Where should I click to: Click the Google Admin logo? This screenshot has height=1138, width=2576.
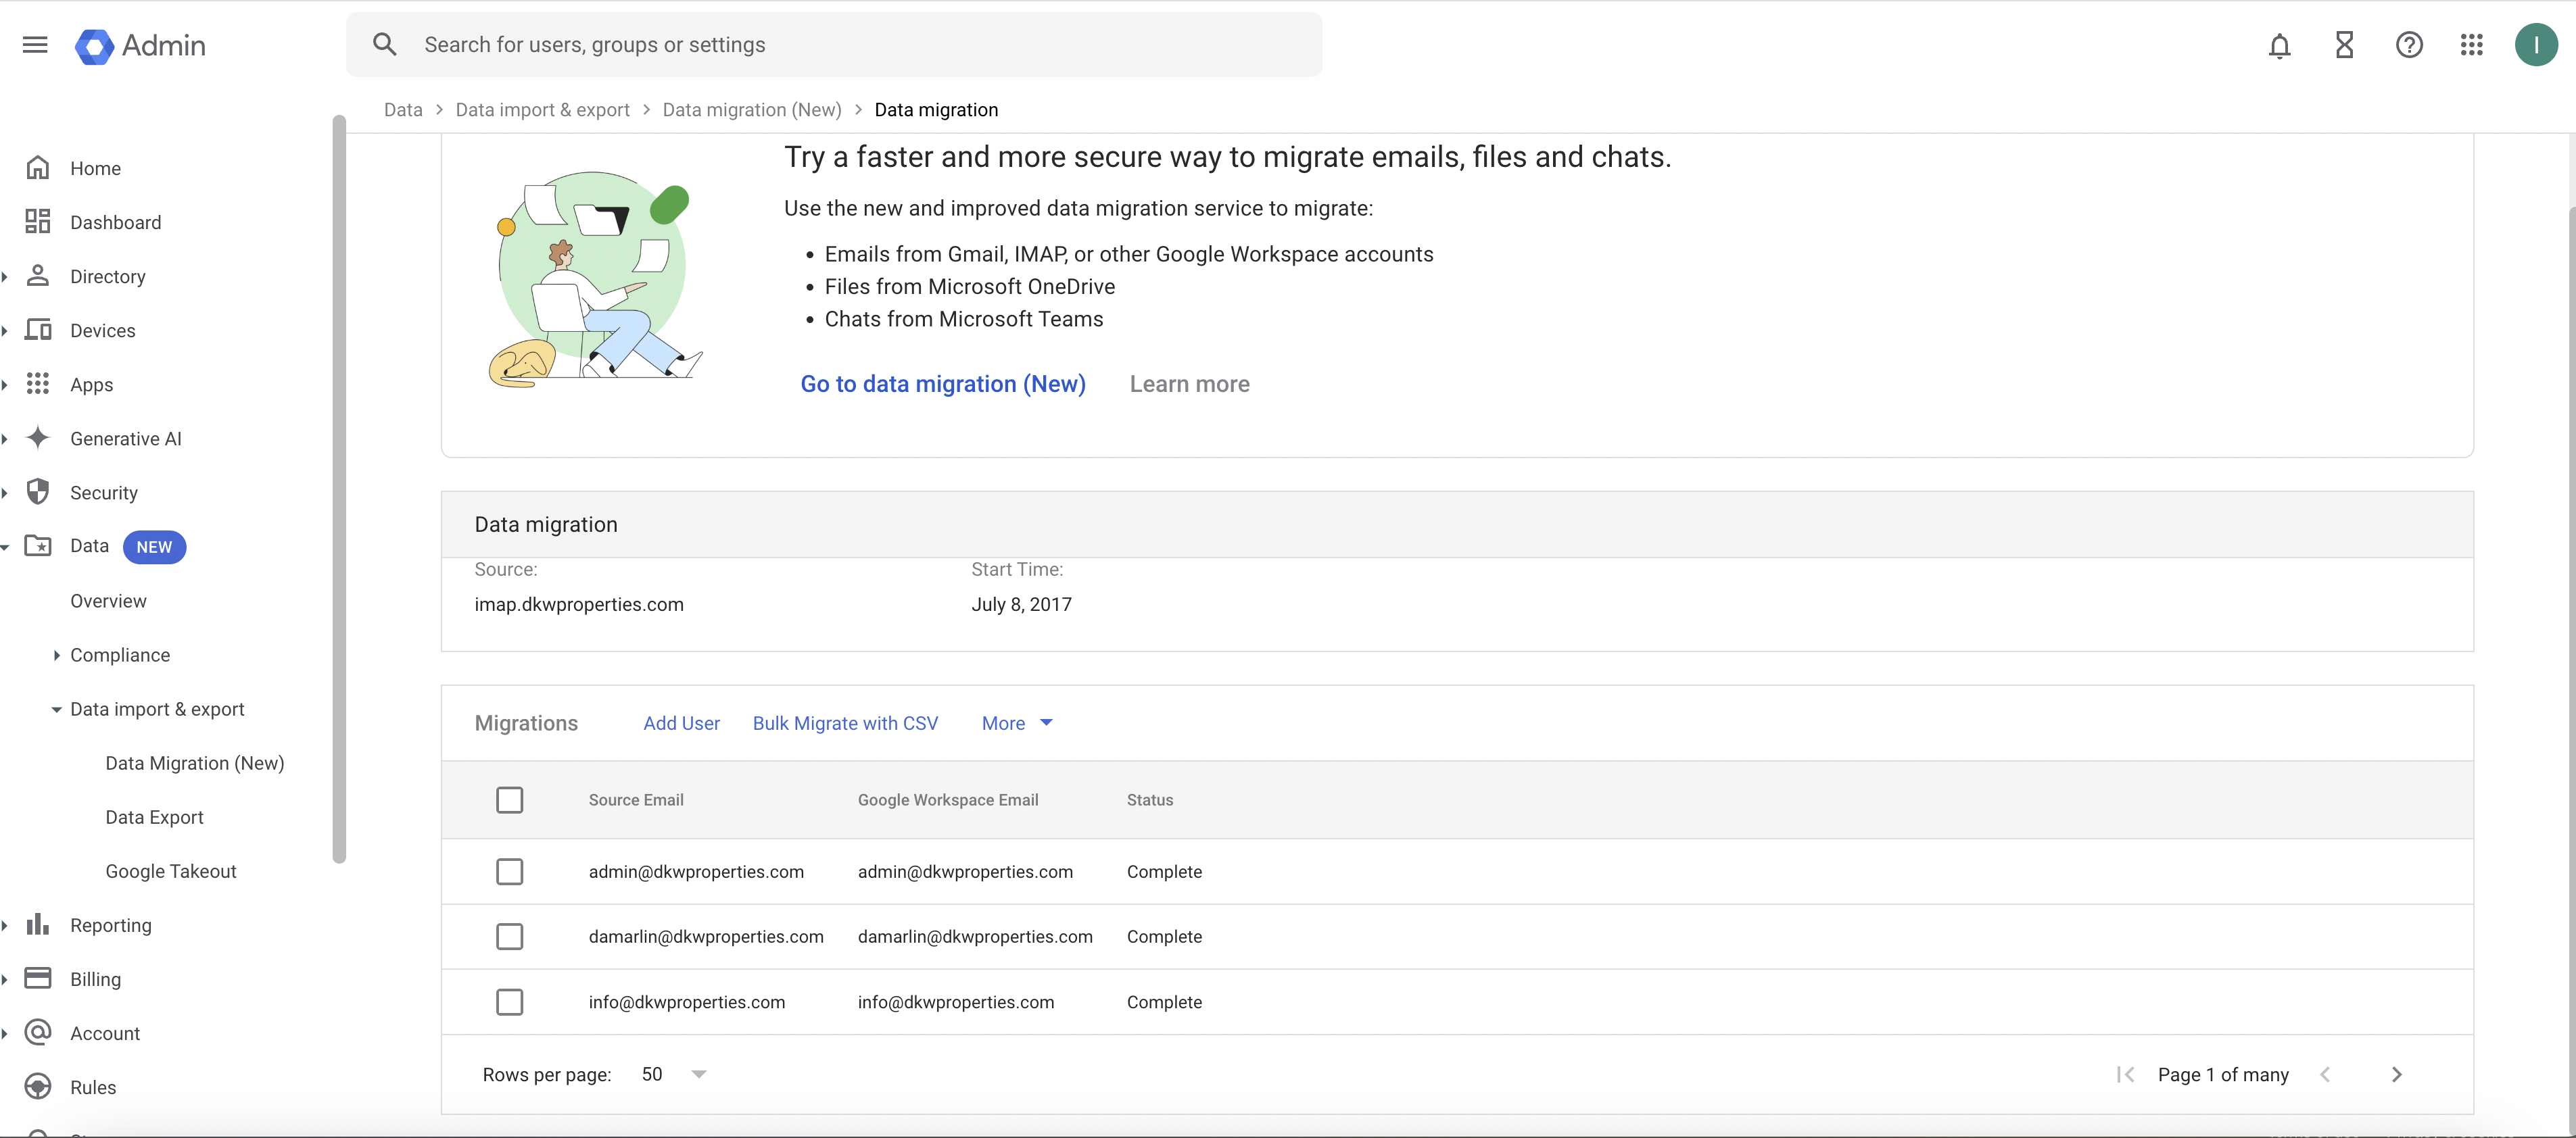[140, 45]
